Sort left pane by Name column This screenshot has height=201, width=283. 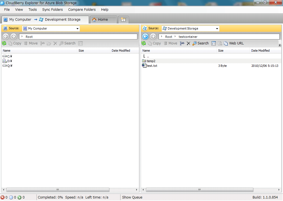(x=39, y=51)
